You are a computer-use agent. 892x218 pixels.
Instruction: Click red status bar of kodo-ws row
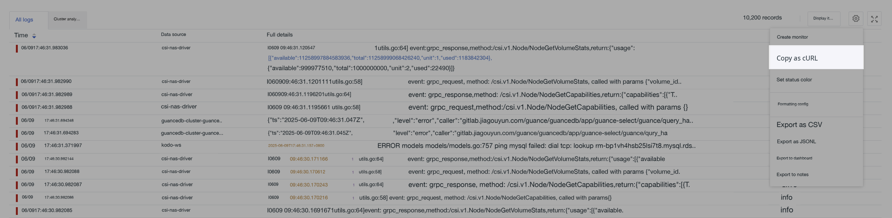click(17, 146)
